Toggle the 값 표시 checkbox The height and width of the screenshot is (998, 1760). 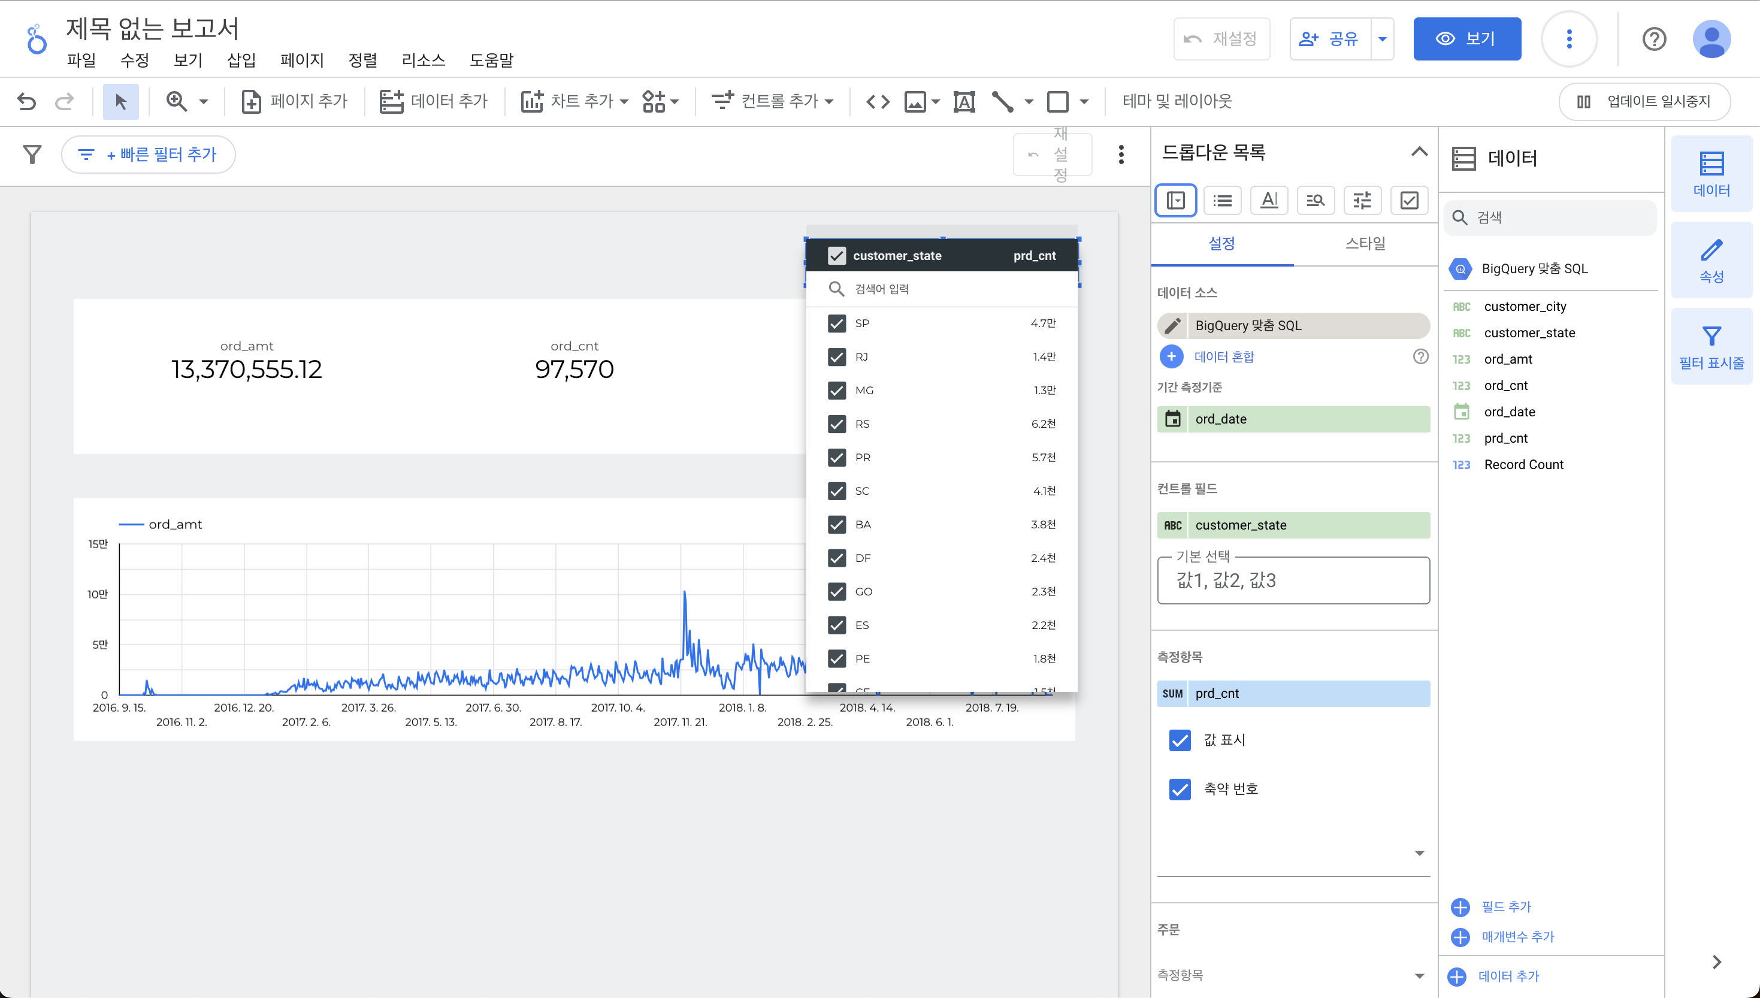tap(1180, 740)
